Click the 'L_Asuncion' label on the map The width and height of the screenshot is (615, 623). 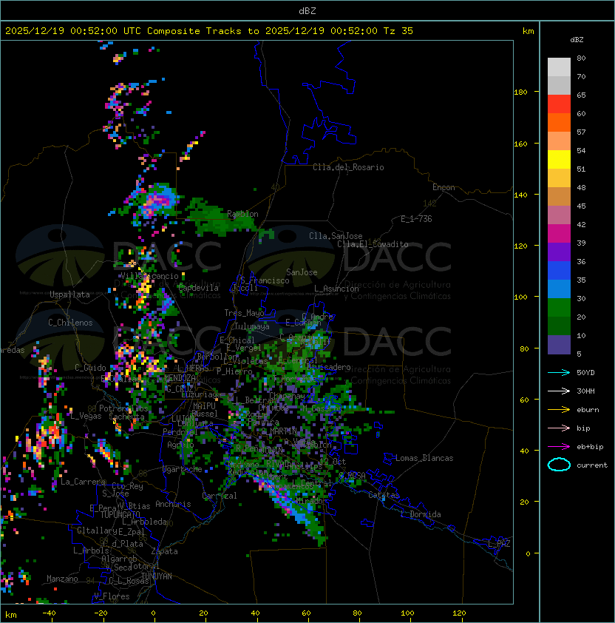336,289
